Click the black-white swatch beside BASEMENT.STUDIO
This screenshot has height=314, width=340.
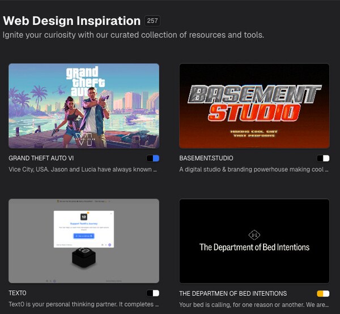coord(323,158)
